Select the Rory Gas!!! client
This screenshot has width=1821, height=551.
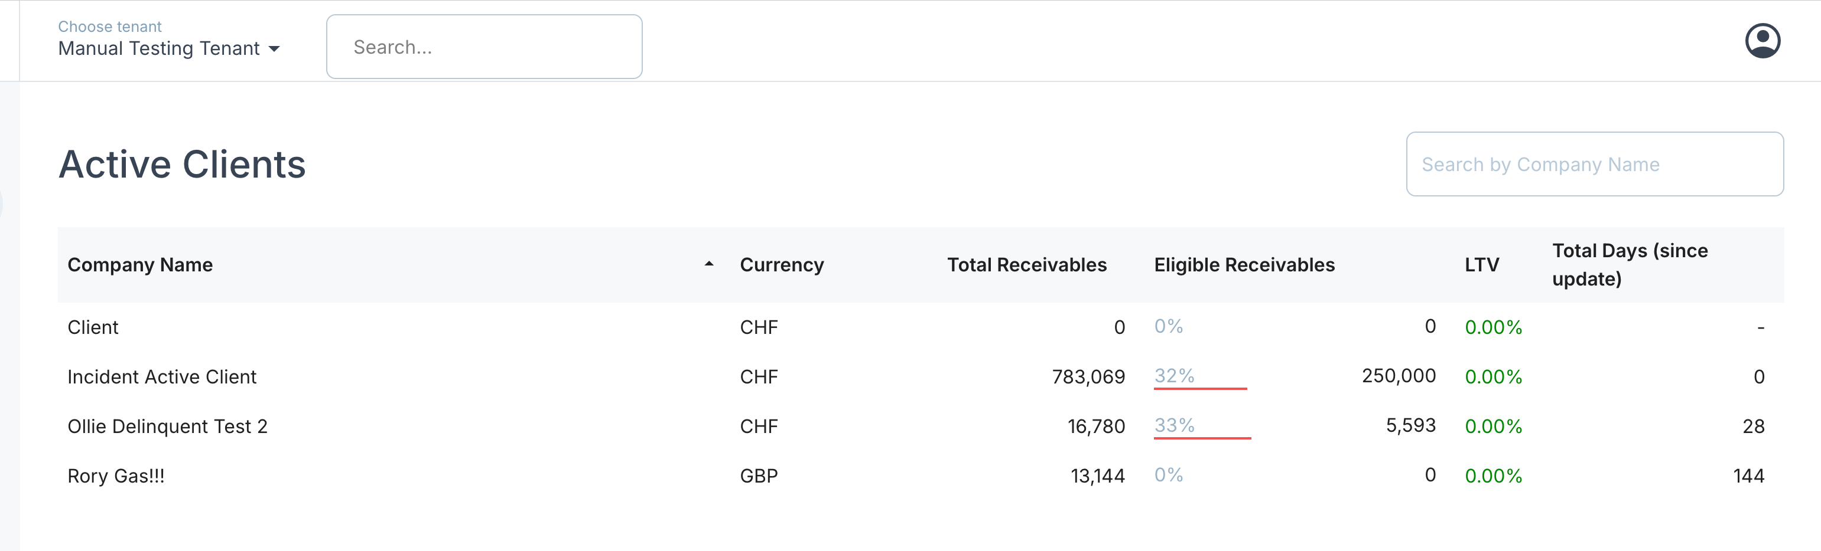[x=116, y=475]
